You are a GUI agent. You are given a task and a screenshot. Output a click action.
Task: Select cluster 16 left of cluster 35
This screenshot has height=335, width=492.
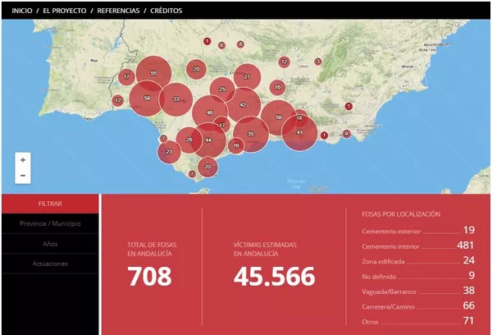236,145
